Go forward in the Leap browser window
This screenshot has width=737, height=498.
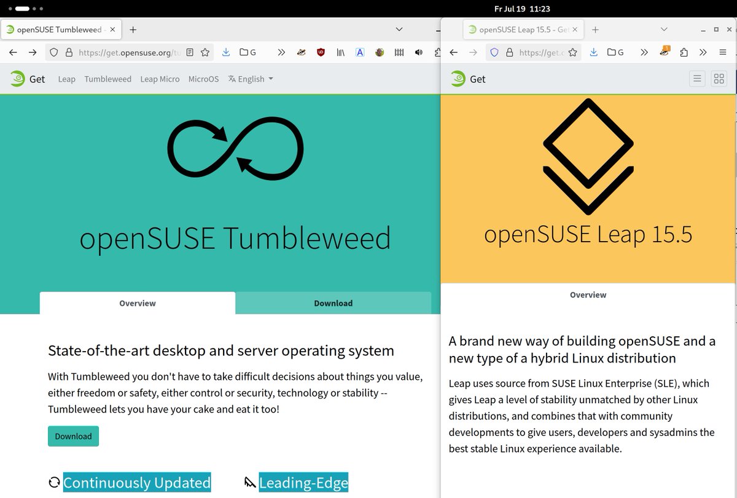[x=473, y=52]
